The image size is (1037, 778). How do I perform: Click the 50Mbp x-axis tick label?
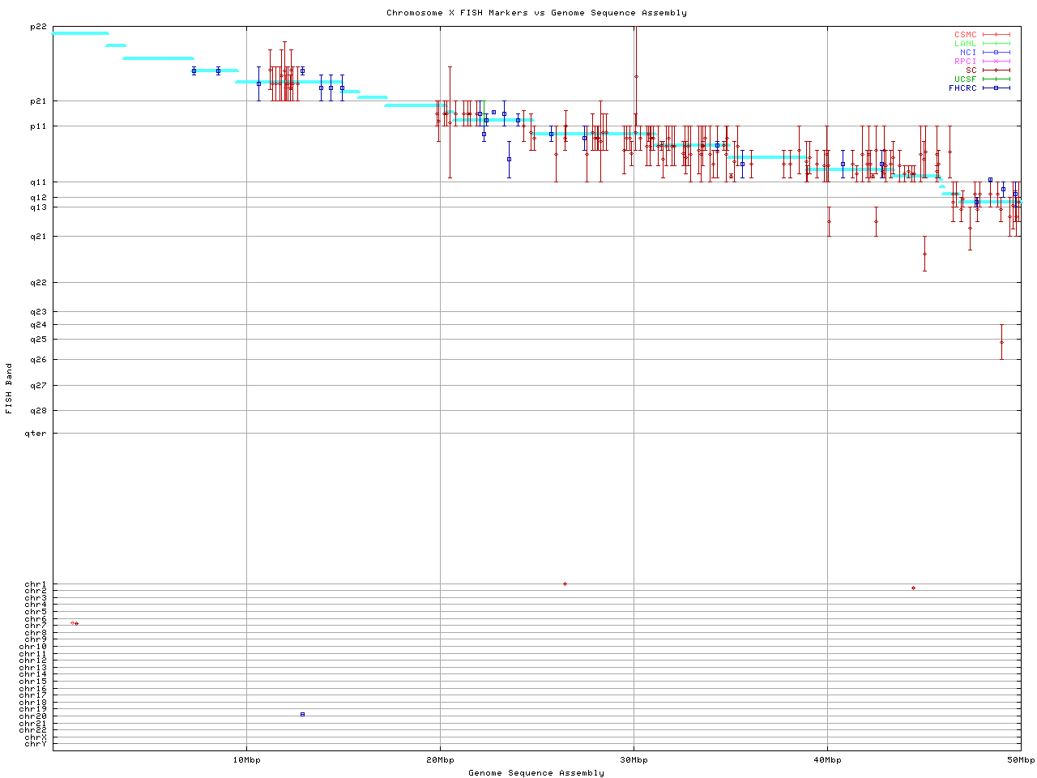(x=1020, y=760)
